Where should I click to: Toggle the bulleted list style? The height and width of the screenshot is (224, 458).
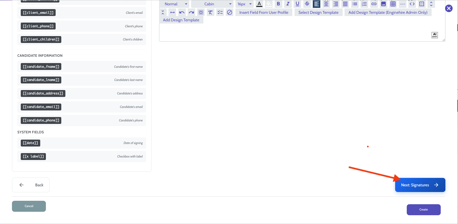click(355, 4)
